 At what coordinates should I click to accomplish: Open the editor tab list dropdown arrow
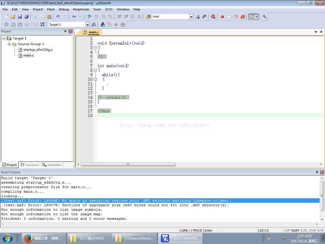pos(316,32)
